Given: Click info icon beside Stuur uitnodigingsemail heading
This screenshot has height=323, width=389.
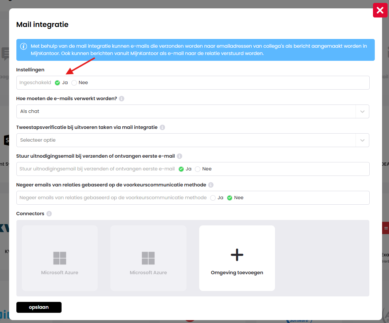Looking at the screenshot, I should tap(179, 156).
